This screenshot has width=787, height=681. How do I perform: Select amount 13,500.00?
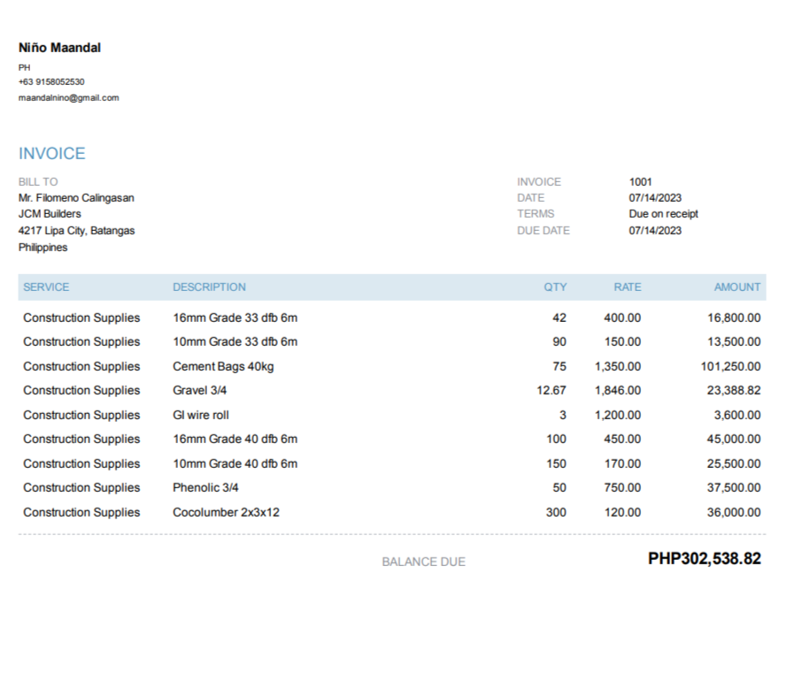pos(734,342)
